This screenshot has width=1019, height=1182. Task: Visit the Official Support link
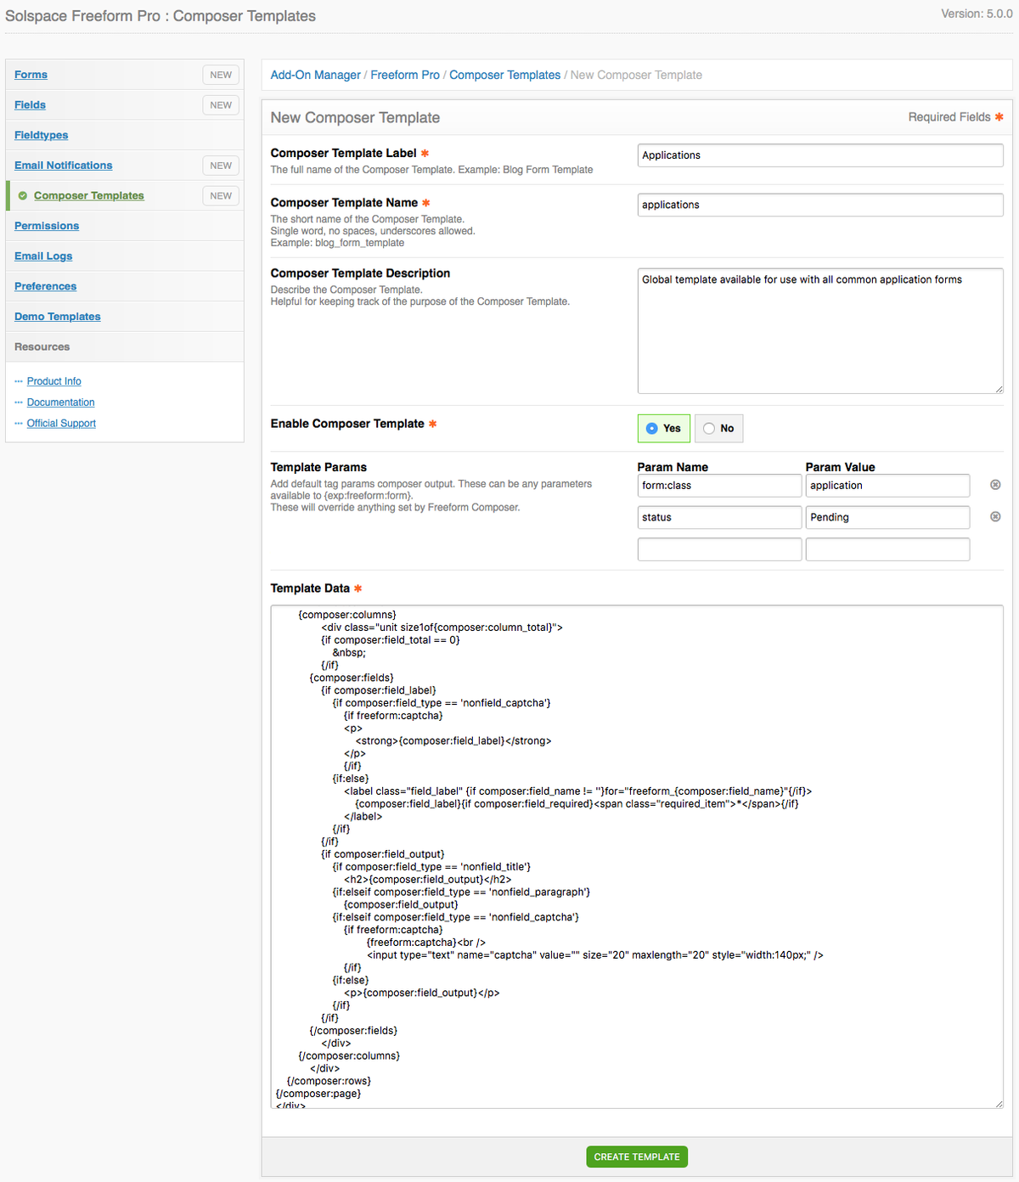[x=61, y=424]
